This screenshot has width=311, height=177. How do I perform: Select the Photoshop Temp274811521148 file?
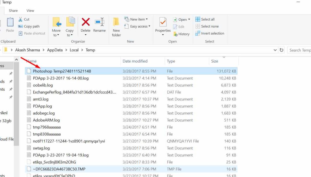tap(131, 71)
